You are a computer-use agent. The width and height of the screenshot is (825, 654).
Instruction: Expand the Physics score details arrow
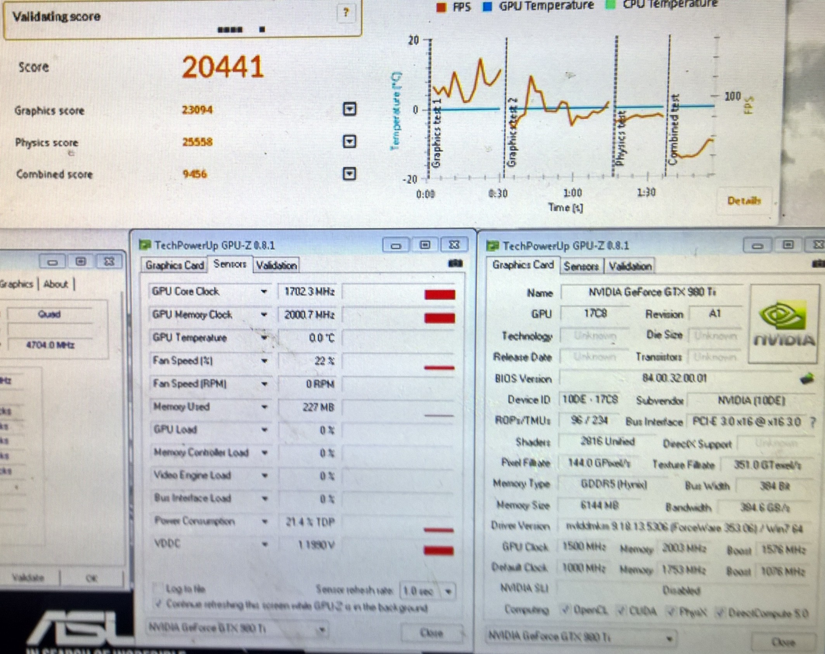349,141
